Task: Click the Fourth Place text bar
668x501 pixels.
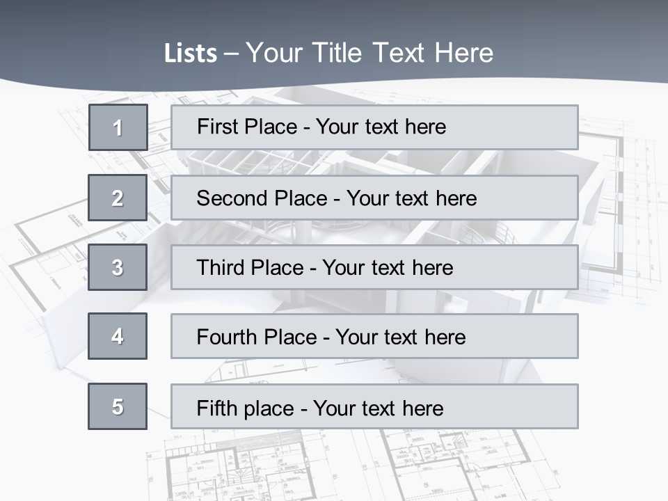Action: (x=374, y=337)
